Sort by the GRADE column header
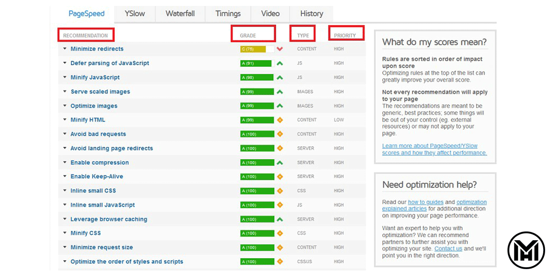This screenshot has width=552, height=276. click(x=248, y=35)
